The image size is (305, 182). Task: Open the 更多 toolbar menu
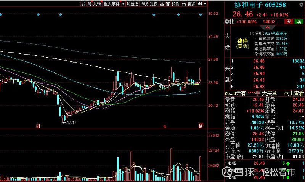pyautogui.click(x=192, y=4)
